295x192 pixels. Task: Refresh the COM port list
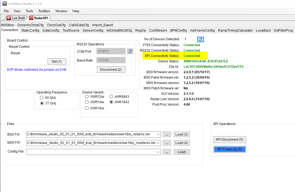point(130,51)
